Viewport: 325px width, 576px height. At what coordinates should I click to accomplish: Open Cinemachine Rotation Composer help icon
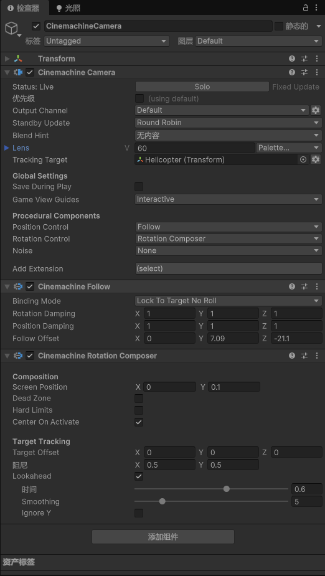pyautogui.click(x=292, y=356)
